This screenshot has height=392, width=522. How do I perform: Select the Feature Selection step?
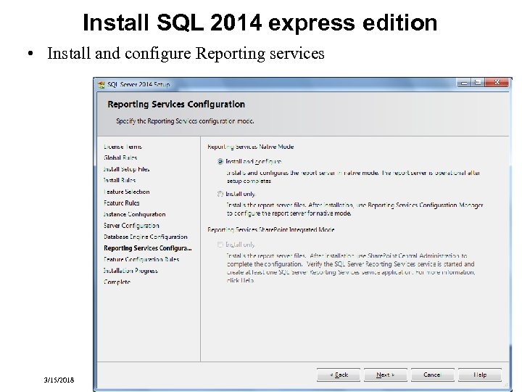coord(126,192)
